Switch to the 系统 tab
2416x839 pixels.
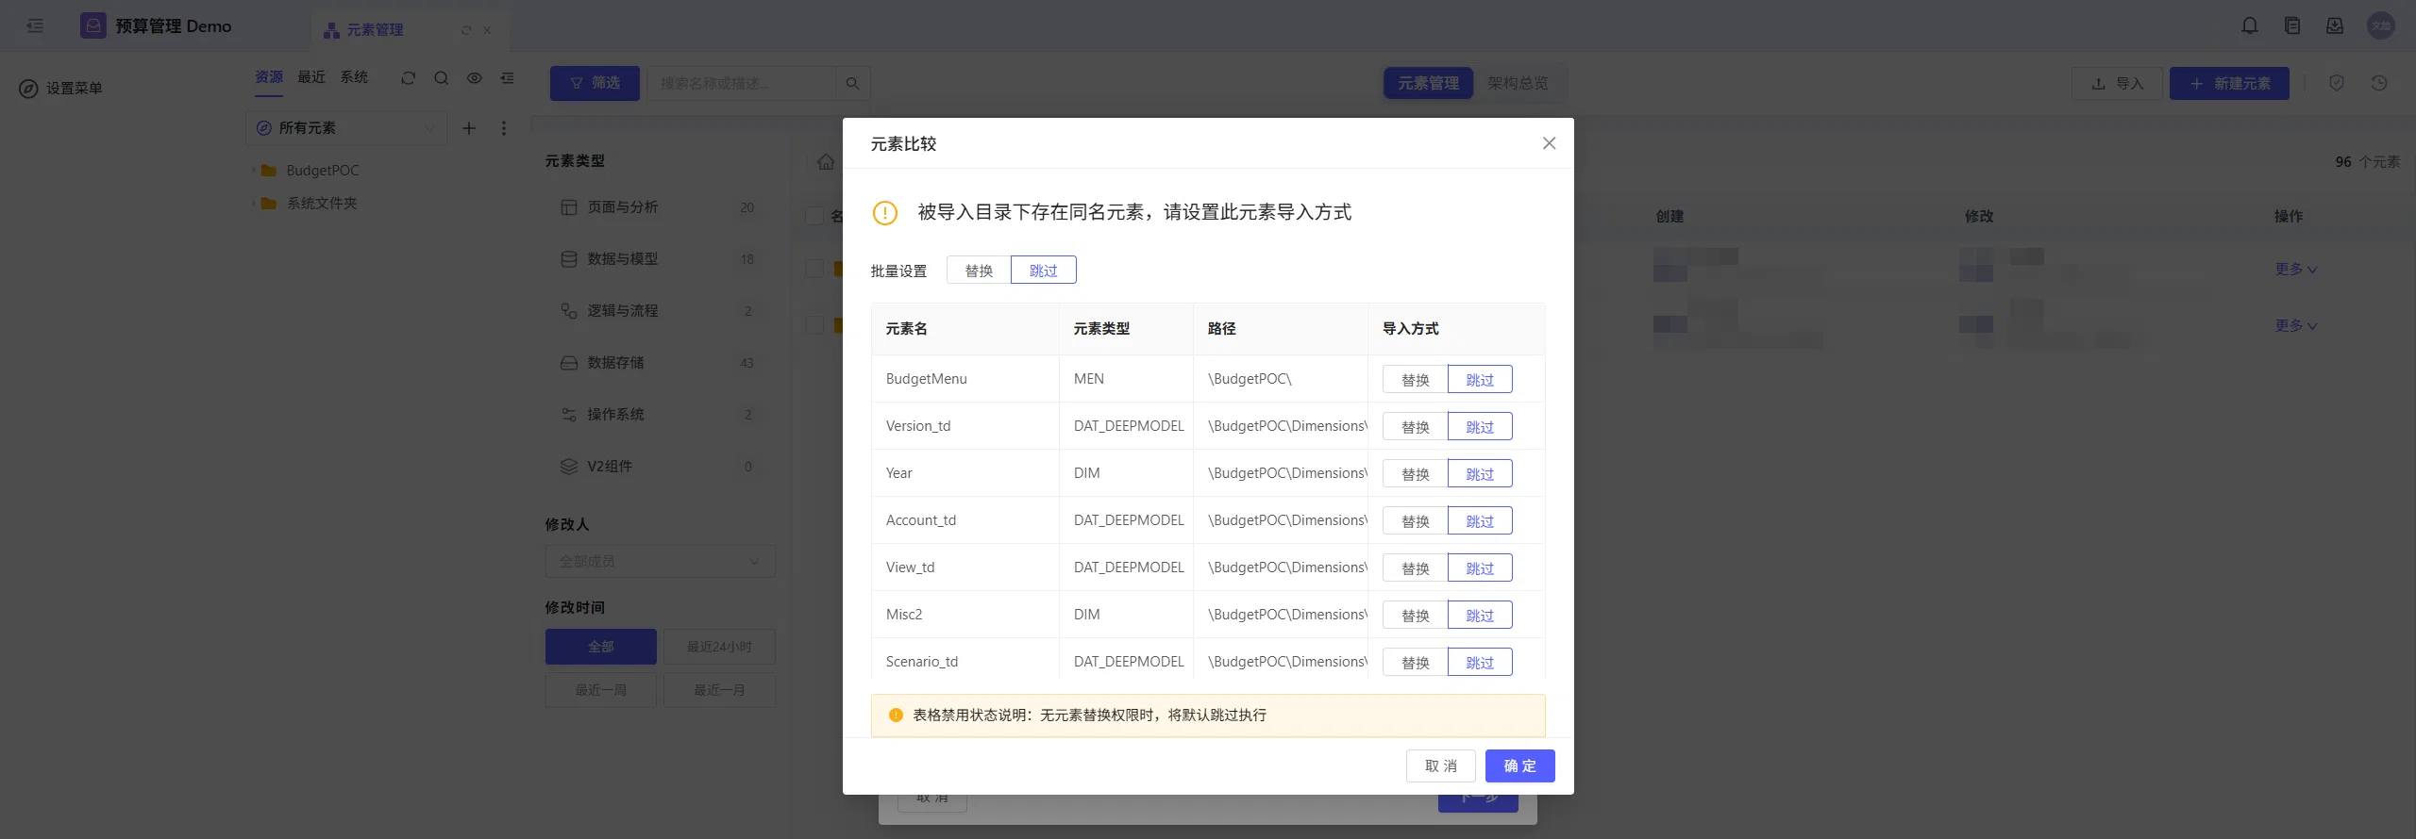tap(354, 77)
